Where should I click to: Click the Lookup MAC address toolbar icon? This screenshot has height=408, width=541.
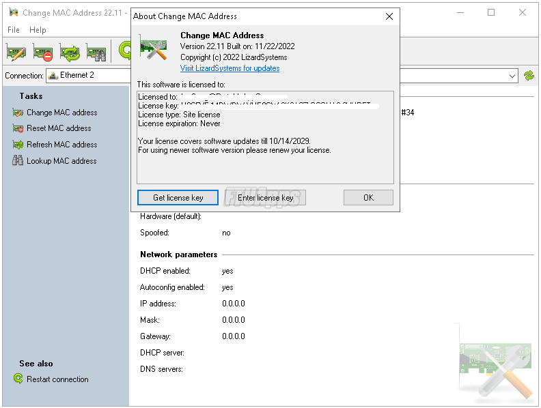(x=96, y=52)
